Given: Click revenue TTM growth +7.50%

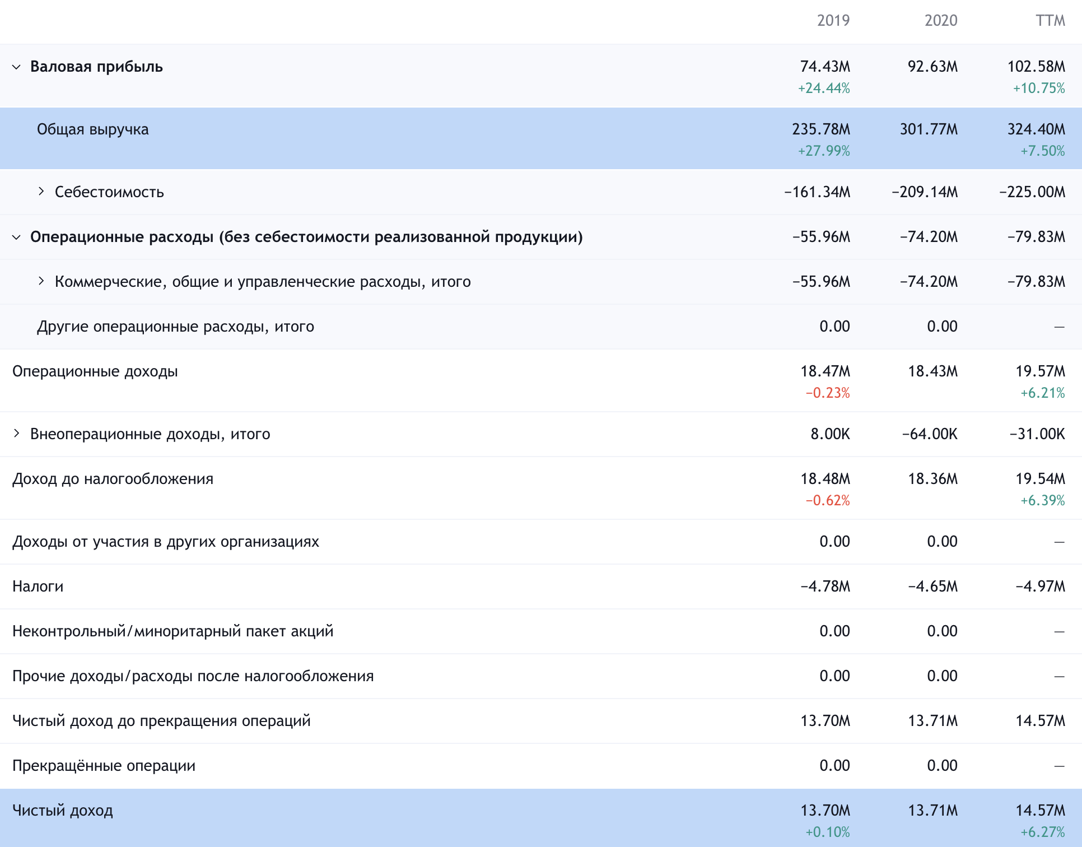Looking at the screenshot, I should click(x=1043, y=151).
